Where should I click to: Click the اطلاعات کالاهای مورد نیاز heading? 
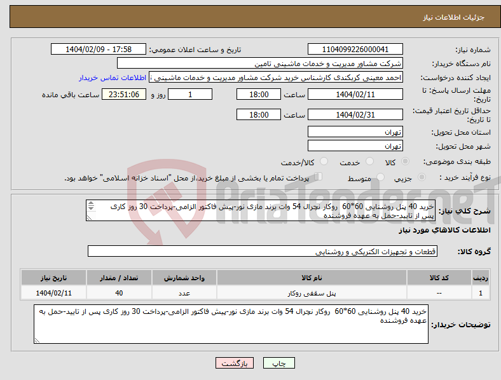pyautogui.click(x=445, y=230)
